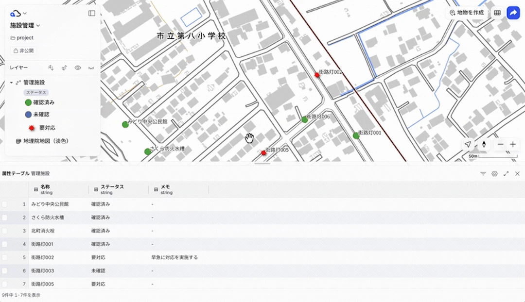Click the さくら防火水槽 name cell
Viewport: 525px width, 302px height.
[x=59, y=218]
